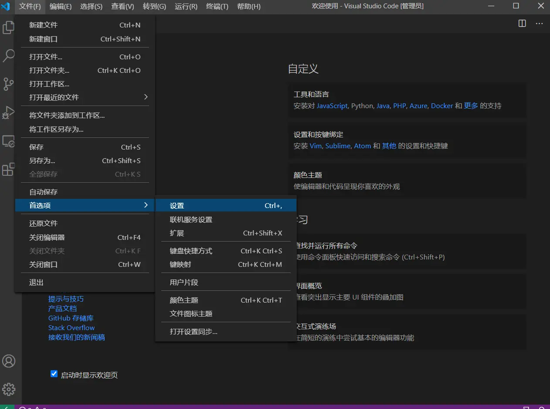Screen dimensions: 550x409
Task: Open 扩展 in preferences submenu
Action: pyautogui.click(x=226, y=233)
